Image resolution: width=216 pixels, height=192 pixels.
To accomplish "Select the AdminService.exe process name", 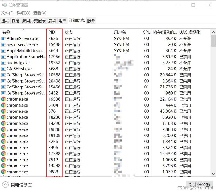I will pyautogui.click(x=23, y=39).
